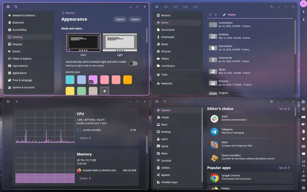307x192 pixels.
Task: Select Develop category in app store
Action: pos(178,132)
